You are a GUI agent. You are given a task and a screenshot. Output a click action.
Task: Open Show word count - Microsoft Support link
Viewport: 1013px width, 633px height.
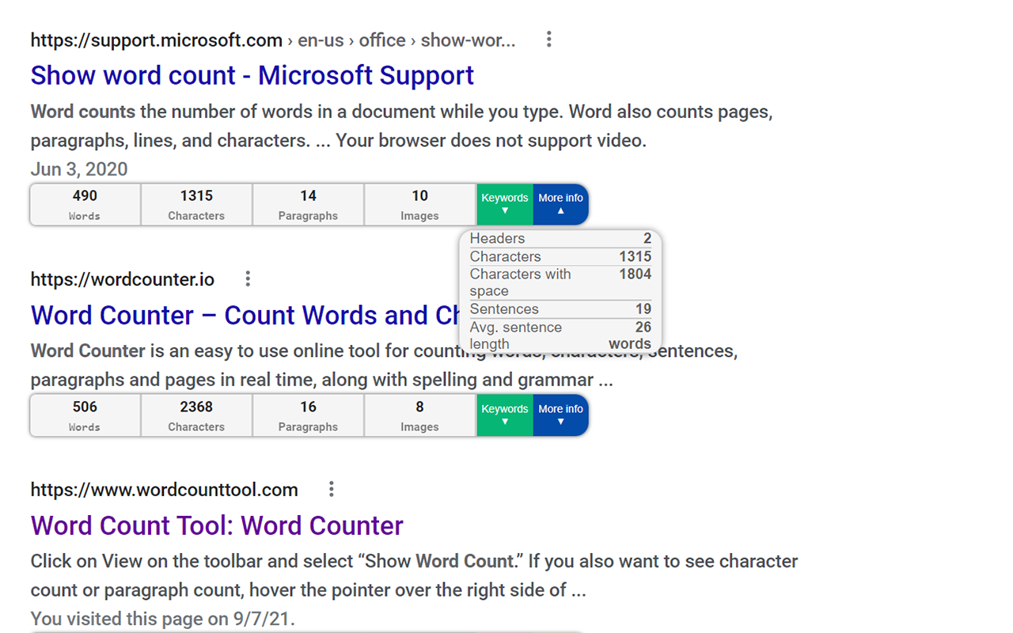[252, 75]
